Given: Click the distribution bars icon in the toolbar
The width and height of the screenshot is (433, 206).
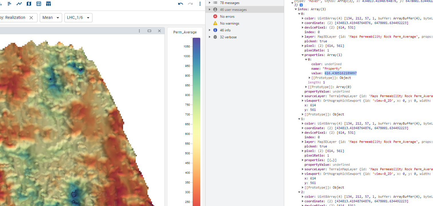Looking at the screenshot, I should point(9,4).
